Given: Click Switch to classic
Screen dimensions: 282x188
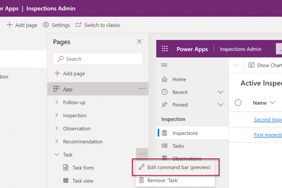Looking at the screenshot, I should tap(98, 25).
